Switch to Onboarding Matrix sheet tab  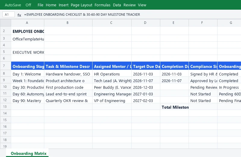click(x=27, y=153)
